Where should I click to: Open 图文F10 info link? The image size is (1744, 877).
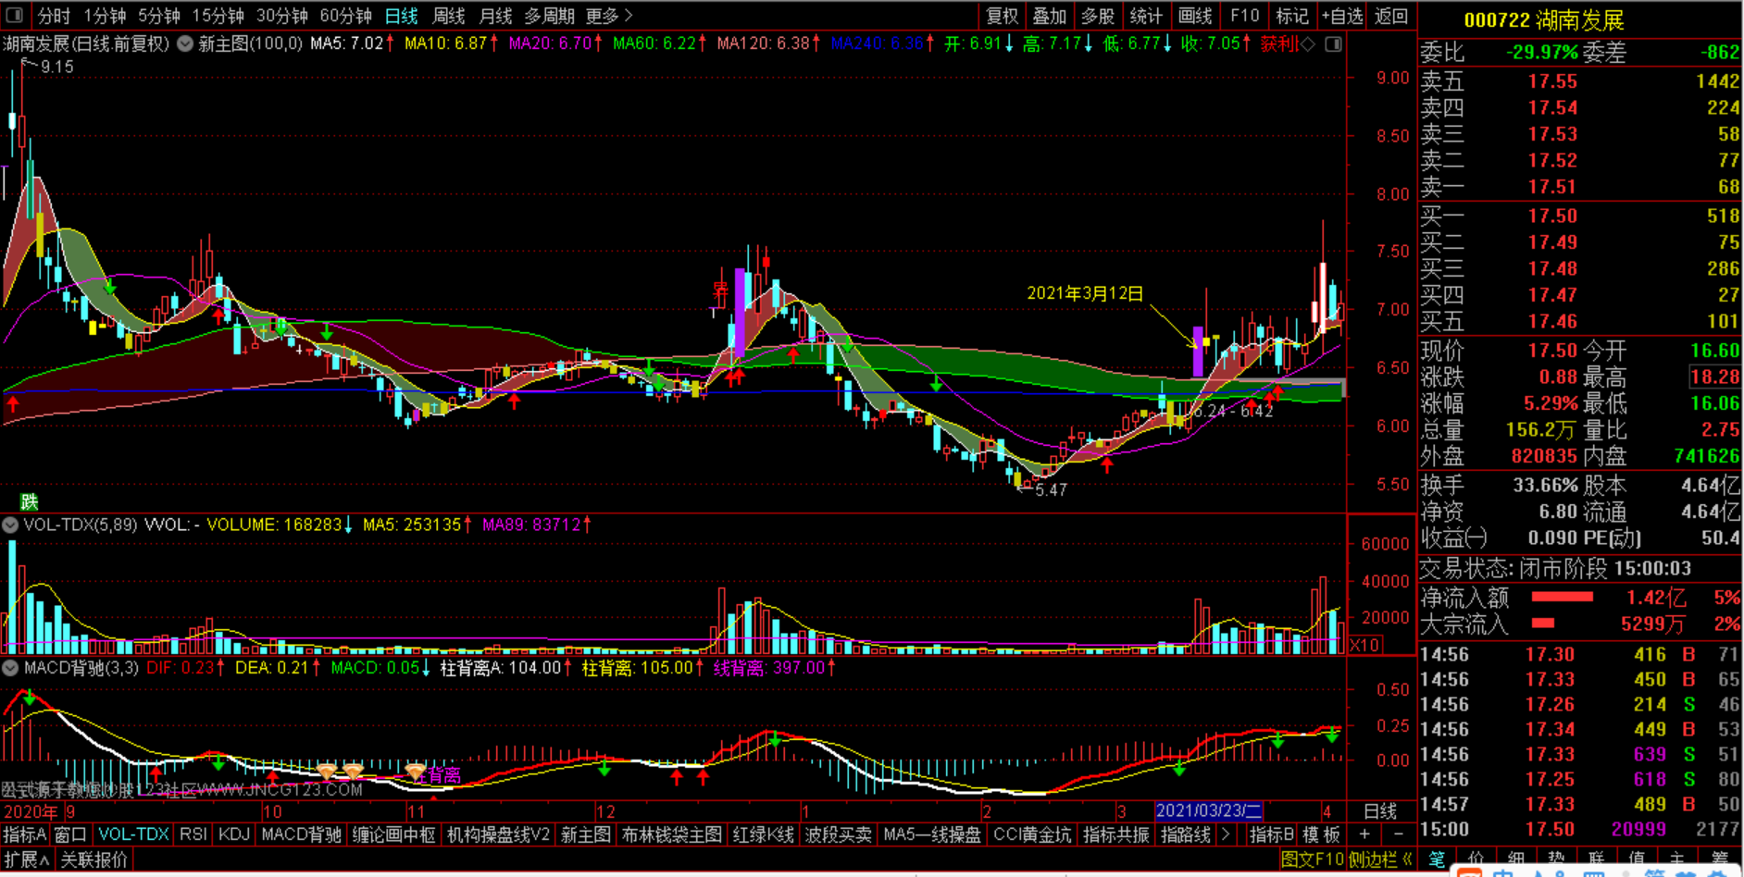pyautogui.click(x=1313, y=860)
